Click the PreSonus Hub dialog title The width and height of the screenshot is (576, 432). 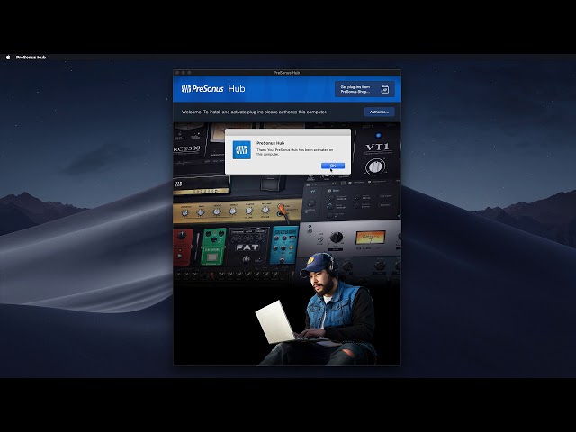[x=270, y=143]
